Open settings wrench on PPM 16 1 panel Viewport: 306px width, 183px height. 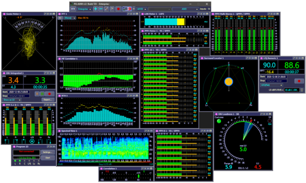pos(187,50)
